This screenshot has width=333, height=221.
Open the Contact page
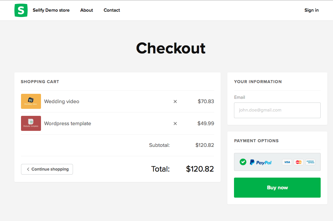tap(112, 10)
